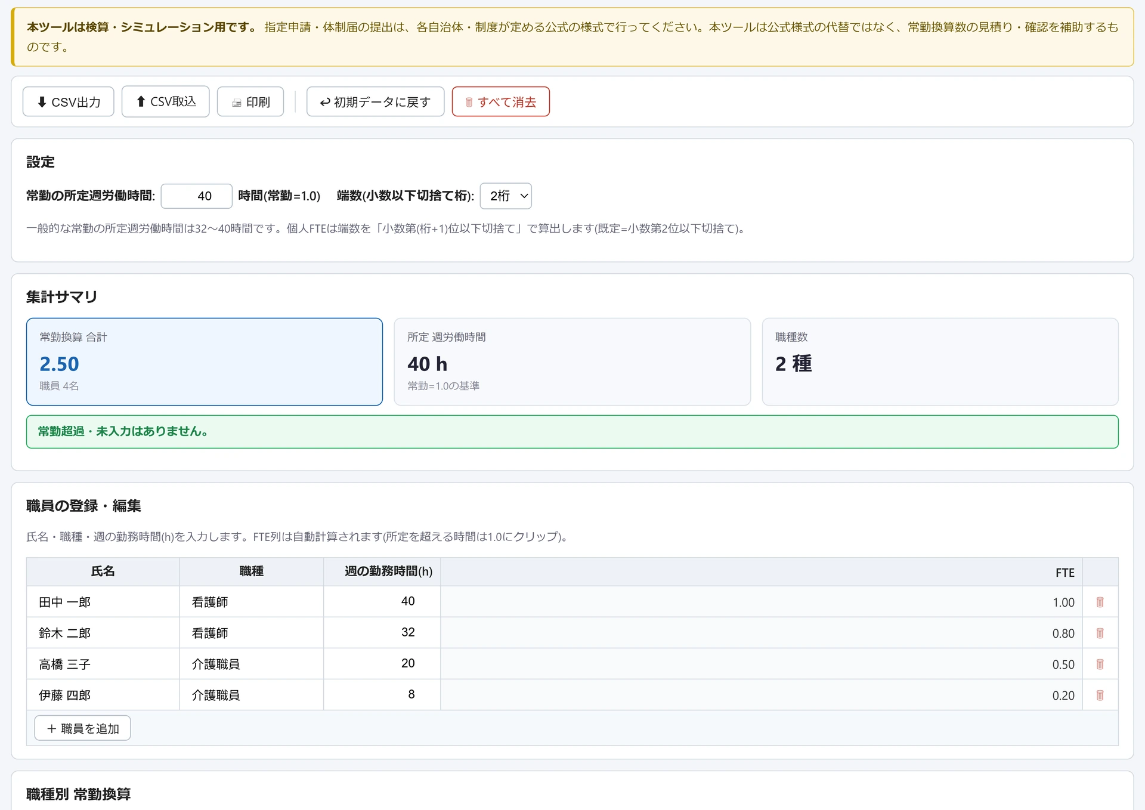
Task: Edit 鈴木 二郎's job type 看護師
Action: (x=251, y=633)
